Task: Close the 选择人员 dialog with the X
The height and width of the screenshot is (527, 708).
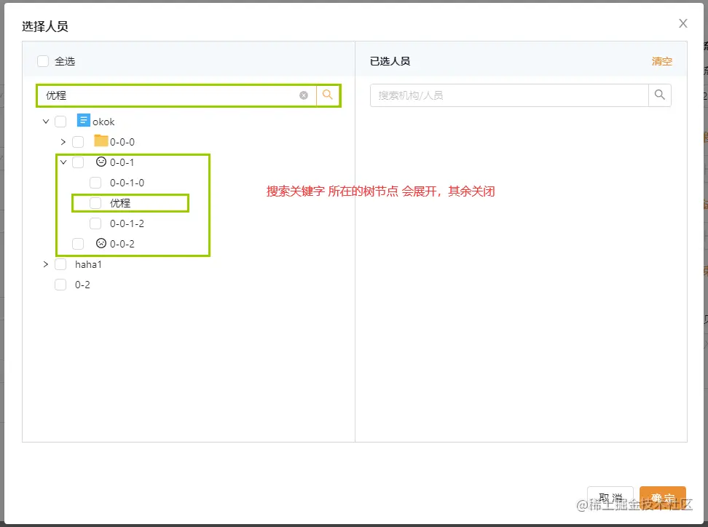Action: tap(683, 23)
